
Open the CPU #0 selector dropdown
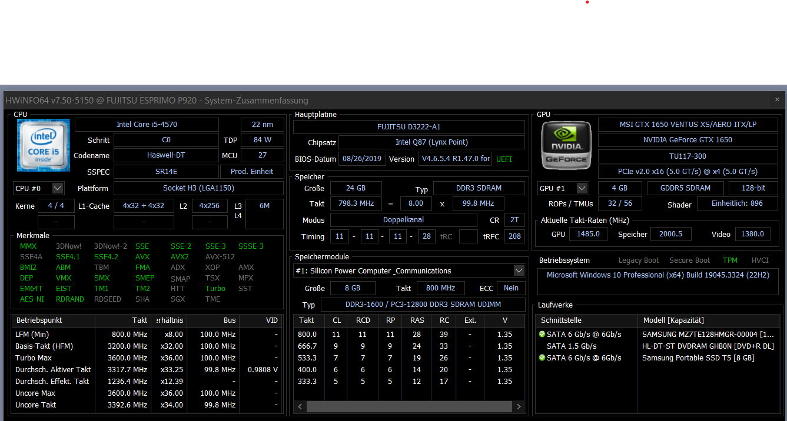click(x=58, y=188)
